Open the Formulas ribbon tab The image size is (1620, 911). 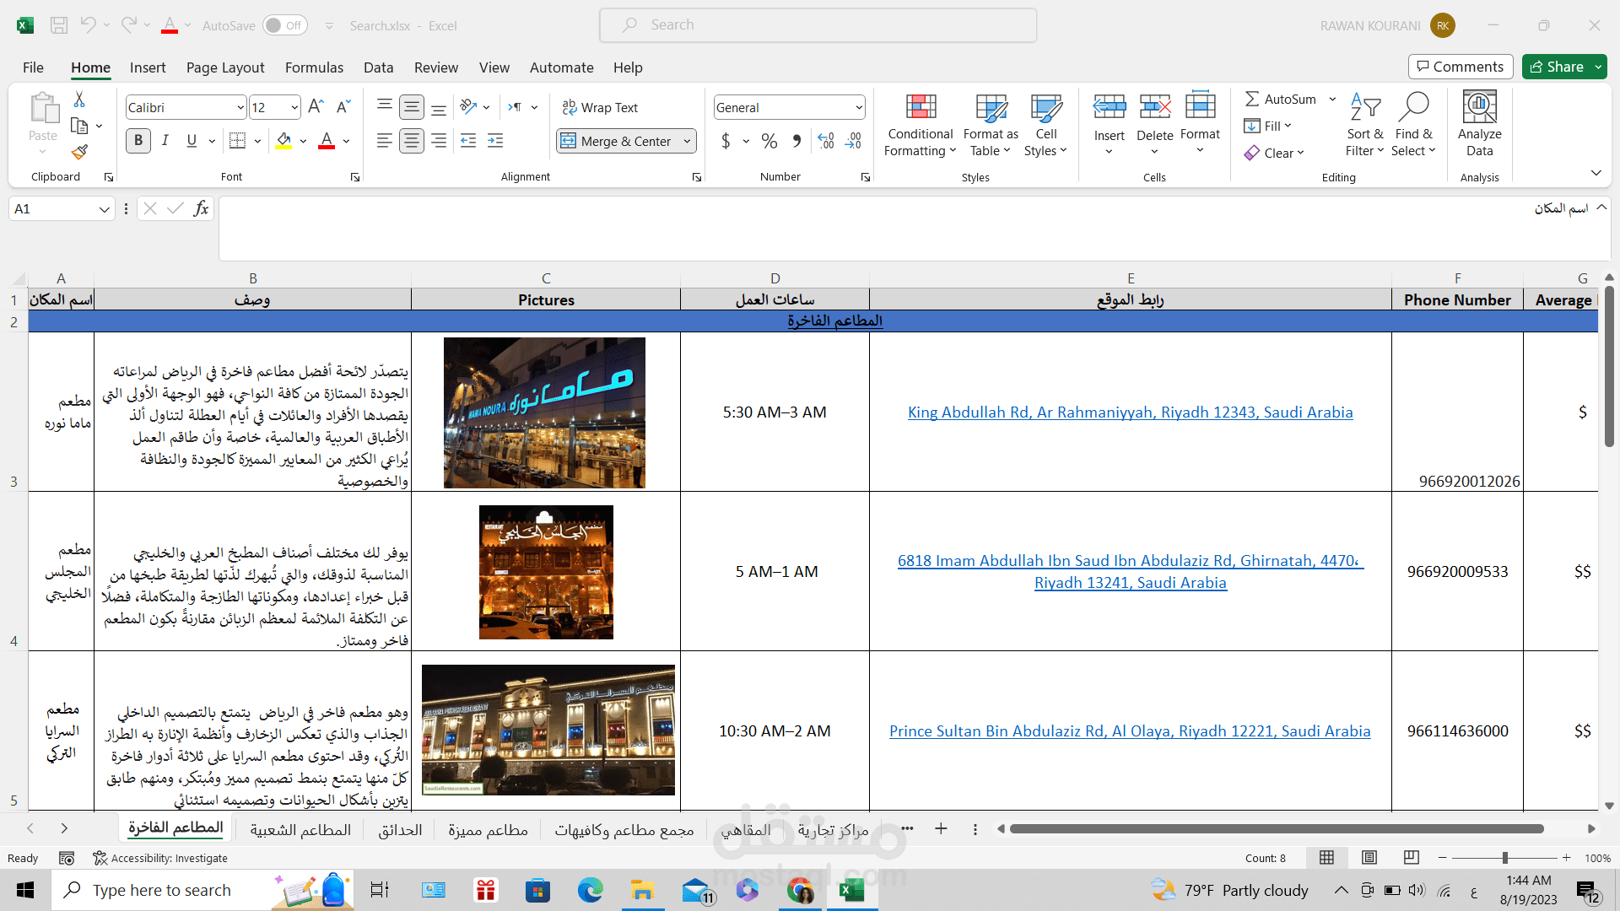pyautogui.click(x=314, y=67)
